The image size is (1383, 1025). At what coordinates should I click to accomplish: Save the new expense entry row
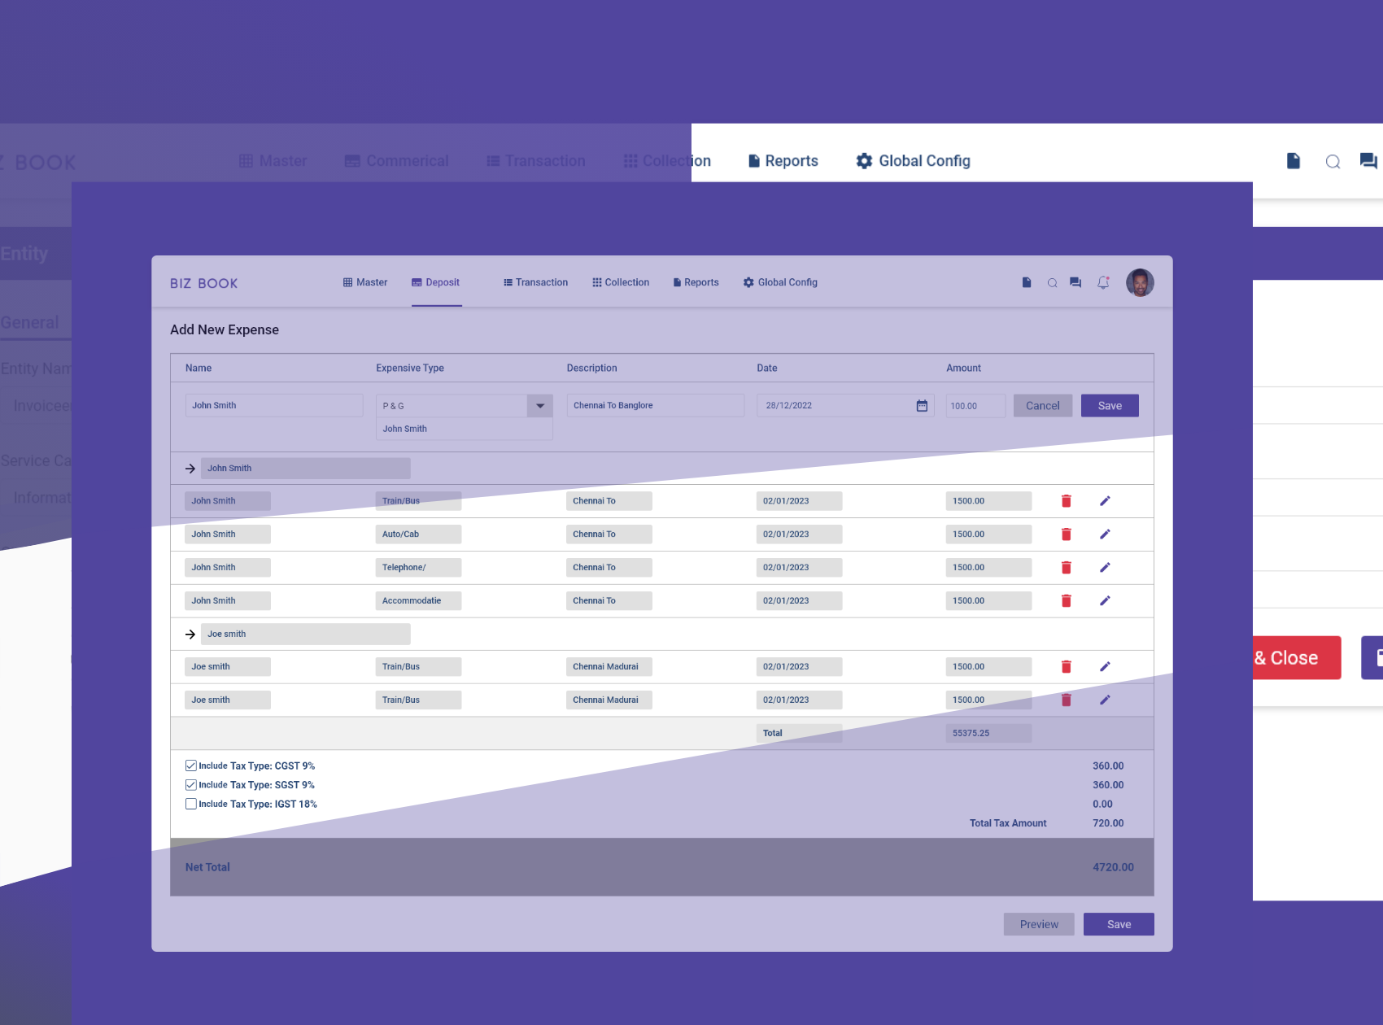(1110, 406)
